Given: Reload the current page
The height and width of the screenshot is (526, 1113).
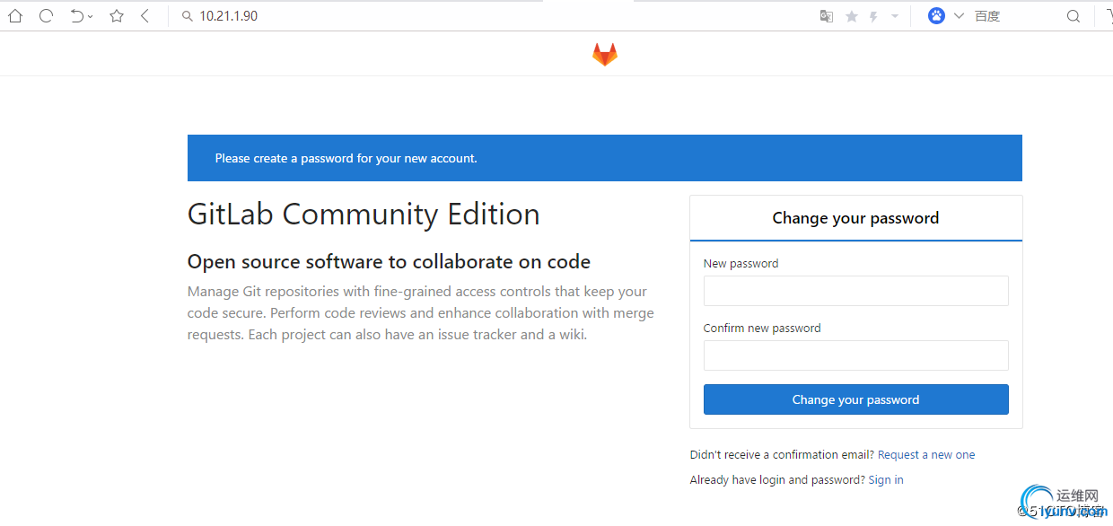Looking at the screenshot, I should (46, 16).
